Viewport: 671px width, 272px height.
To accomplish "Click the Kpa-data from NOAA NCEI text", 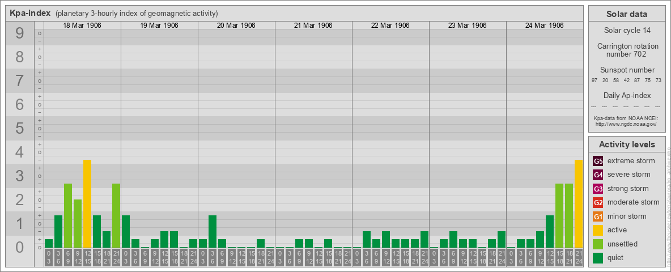I will coord(626,118).
